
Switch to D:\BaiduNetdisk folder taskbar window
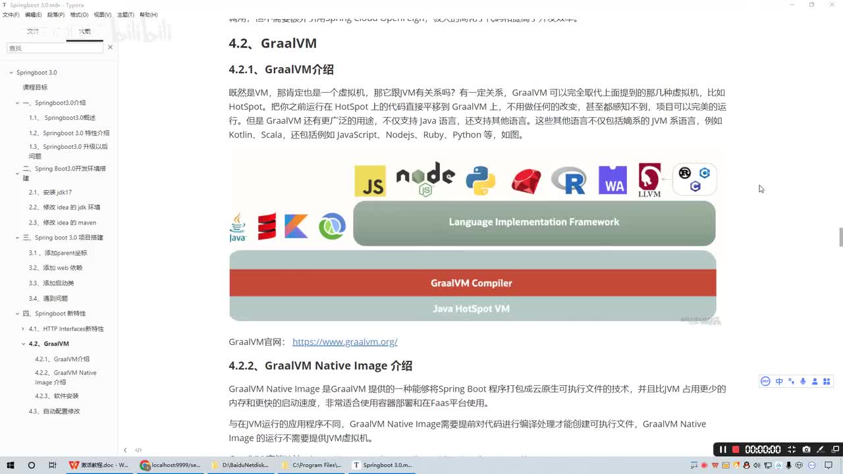pos(241,465)
